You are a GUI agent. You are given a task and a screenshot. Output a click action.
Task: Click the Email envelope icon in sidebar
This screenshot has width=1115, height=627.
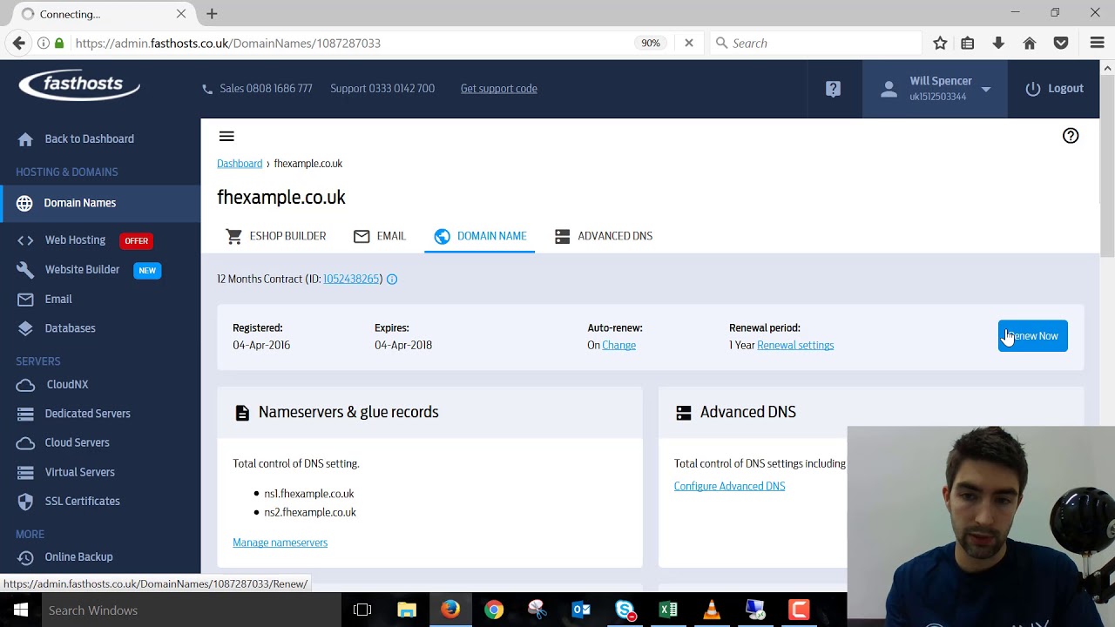(x=25, y=300)
